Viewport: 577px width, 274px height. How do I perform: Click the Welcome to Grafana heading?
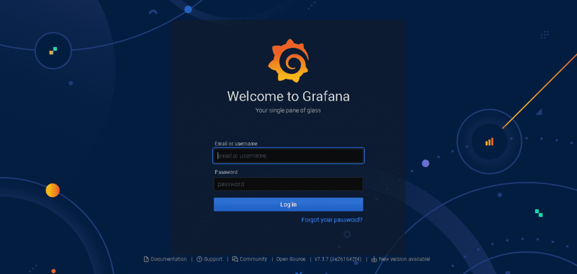[288, 96]
